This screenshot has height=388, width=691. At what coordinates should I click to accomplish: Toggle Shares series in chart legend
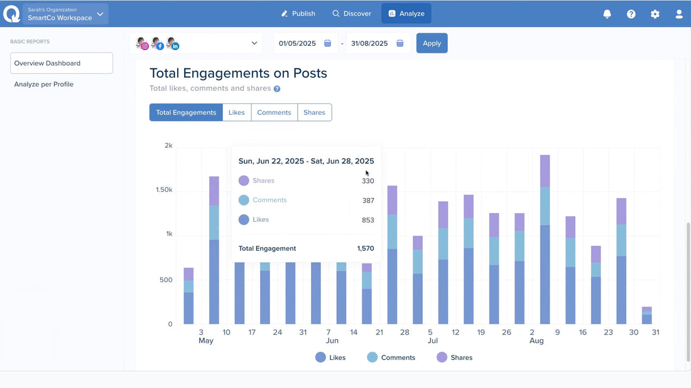tap(454, 357)
